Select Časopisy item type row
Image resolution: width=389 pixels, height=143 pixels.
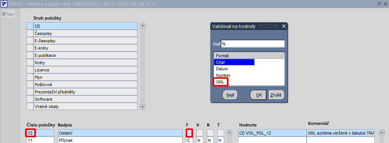point(86,33)
